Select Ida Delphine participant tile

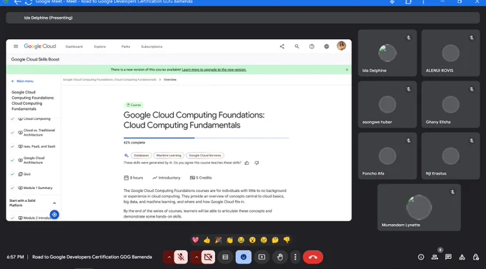click(x=387, y=53)
